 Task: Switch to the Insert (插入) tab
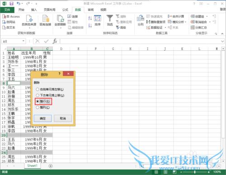pos(34,10)
